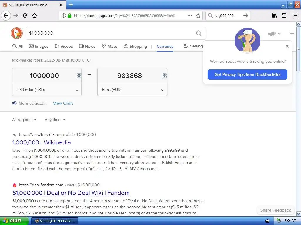Dismiss the privacy tips popup

click(287, 46)
